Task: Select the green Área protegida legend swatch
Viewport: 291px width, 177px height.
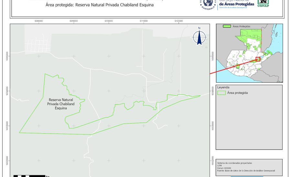Action: point(221,93)
